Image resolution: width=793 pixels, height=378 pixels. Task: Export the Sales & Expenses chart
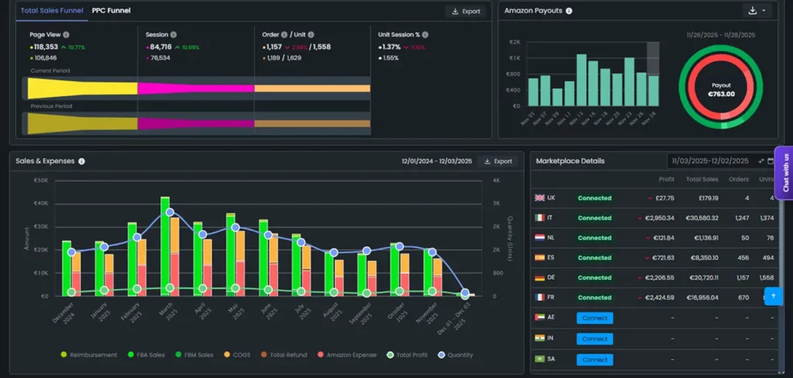click(x=497, y=162)
